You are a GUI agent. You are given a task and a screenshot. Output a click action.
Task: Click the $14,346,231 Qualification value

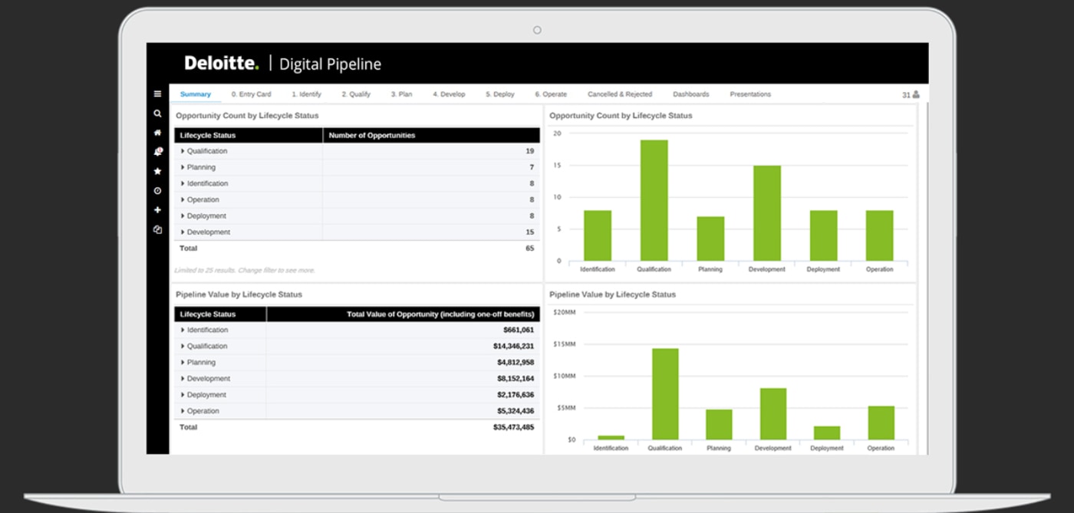pos(514,346)
